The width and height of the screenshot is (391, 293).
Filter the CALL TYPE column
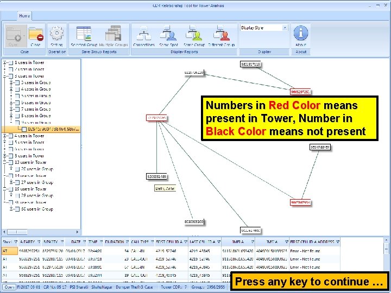152,241
